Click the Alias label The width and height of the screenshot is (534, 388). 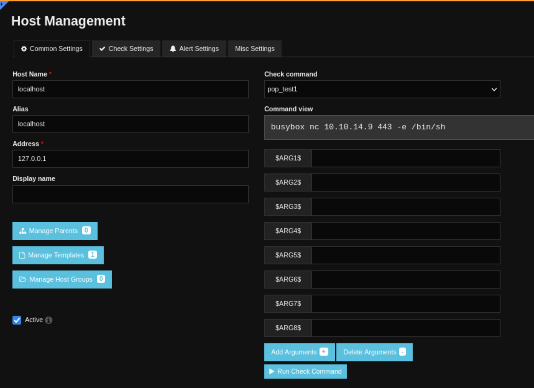(20, 109)
